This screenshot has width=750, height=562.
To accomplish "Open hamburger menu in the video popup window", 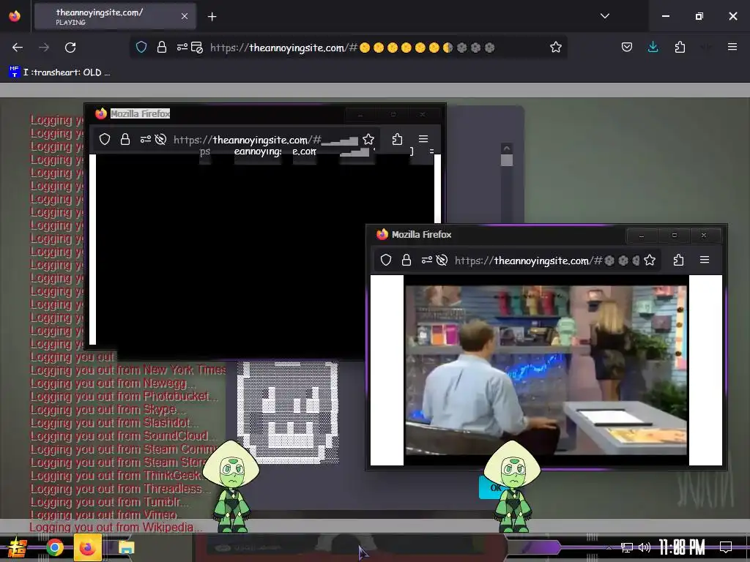I will 704,260.
